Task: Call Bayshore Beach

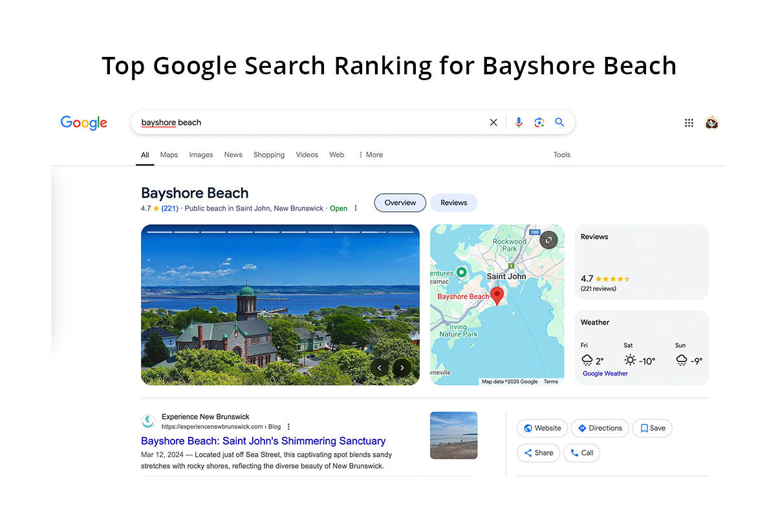Action: pos(581,453)
